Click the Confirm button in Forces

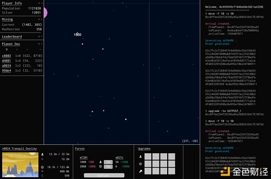pos(104,175)
